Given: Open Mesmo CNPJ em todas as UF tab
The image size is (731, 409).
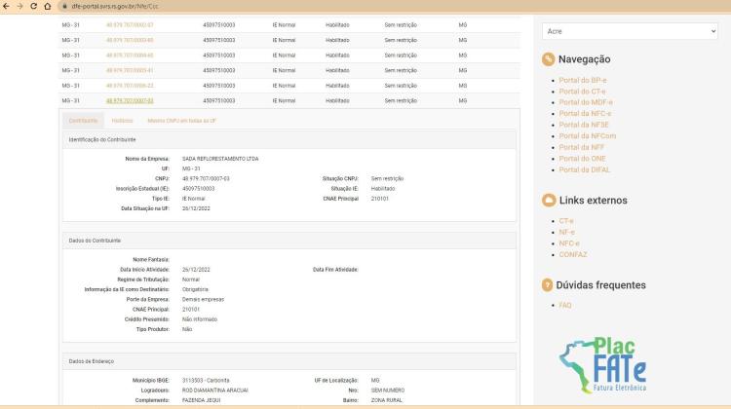Looking at the screenshot, I should pyautogui.click(x=182, y=121).
